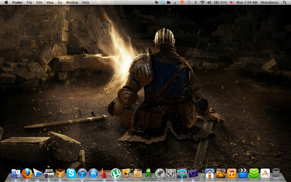Open the battery status showing 97%

(220, 3)
